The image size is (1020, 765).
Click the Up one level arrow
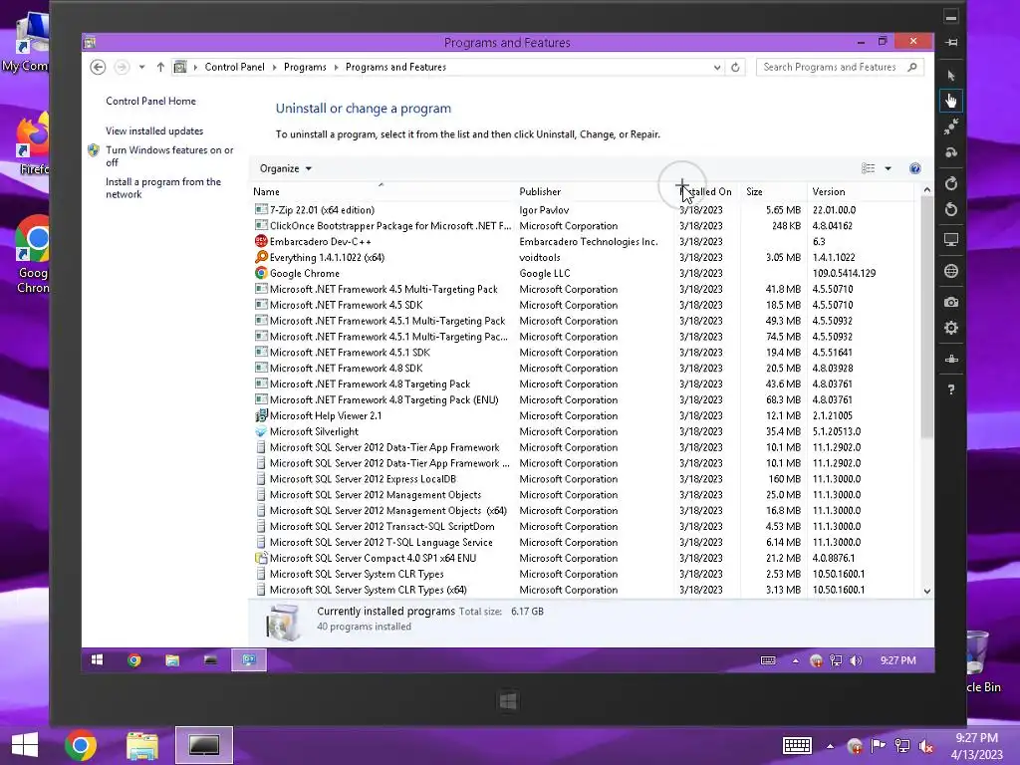(160, 67)
